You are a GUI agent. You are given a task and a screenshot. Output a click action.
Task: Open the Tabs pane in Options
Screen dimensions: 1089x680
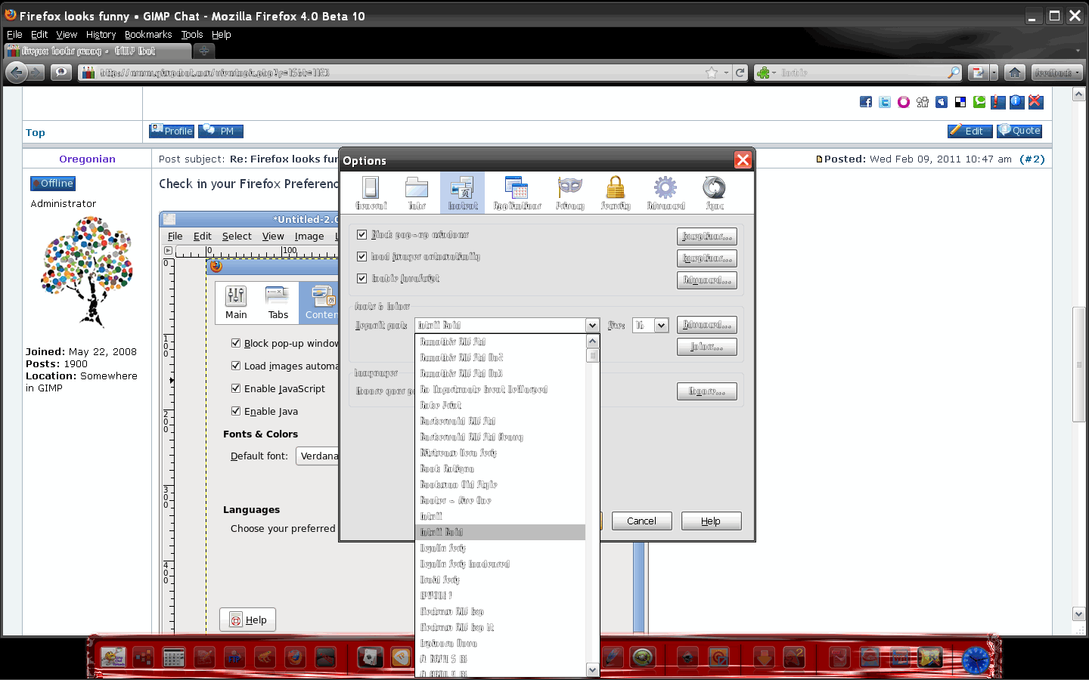tap(417, 193)
